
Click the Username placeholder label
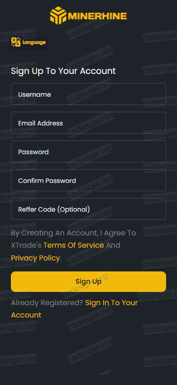[x=34, y=94]
